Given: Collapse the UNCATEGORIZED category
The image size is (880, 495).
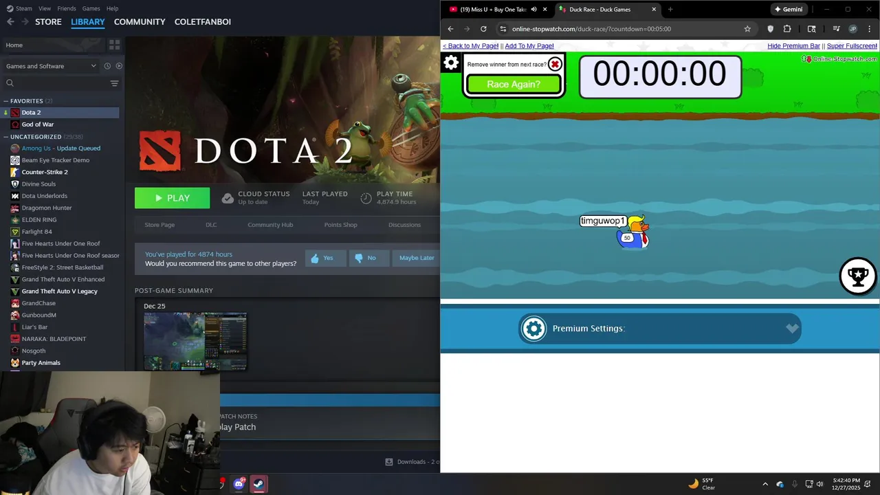Looking at the screenshot, I should click(x=5, y=137).
